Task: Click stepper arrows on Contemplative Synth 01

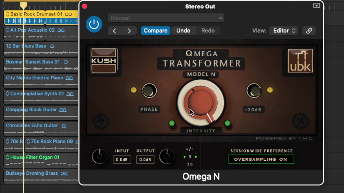Action: pos(8,94)
